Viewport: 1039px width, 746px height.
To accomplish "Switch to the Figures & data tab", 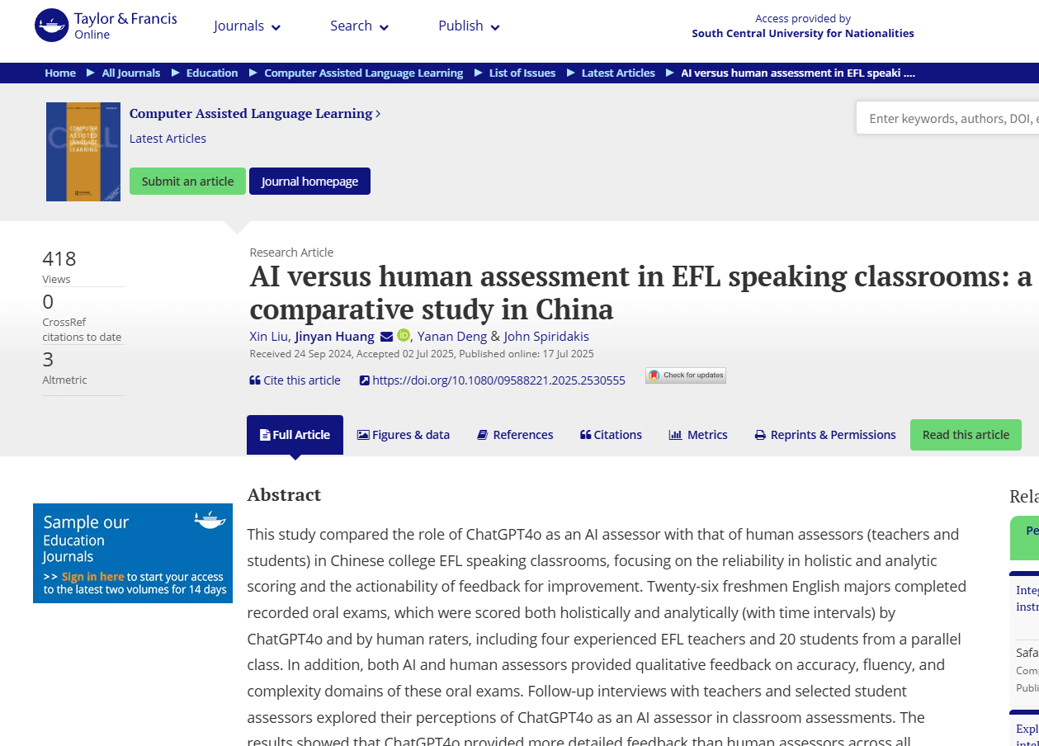I will pyautogui.click(x=404, y=435).
